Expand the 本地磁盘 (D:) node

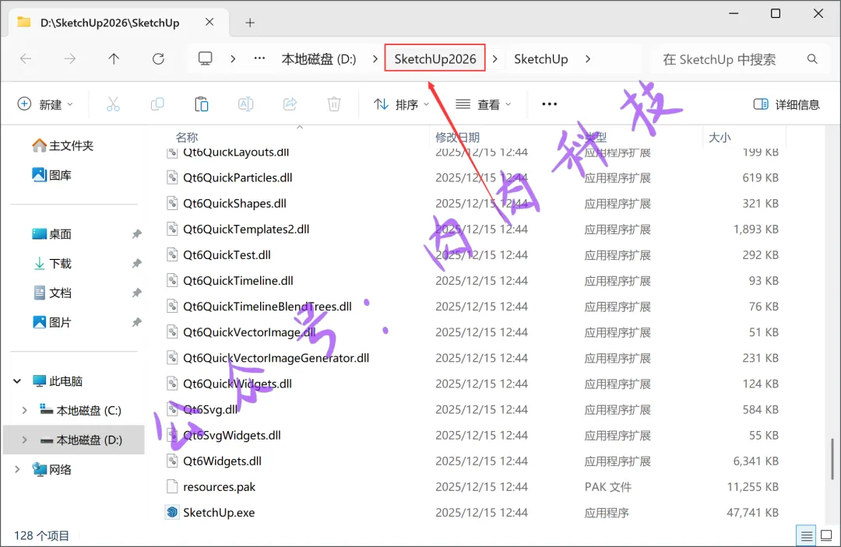coord(24,440)
